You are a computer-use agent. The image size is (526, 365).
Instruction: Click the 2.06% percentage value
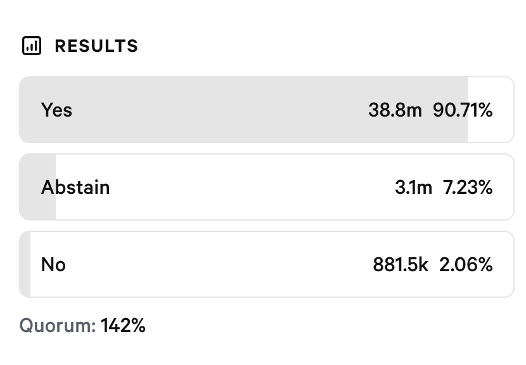coord(466,264)
